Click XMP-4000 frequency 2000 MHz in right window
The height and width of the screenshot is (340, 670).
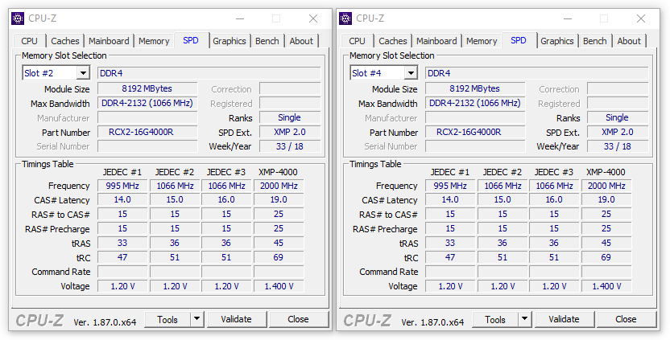[606, 186]
